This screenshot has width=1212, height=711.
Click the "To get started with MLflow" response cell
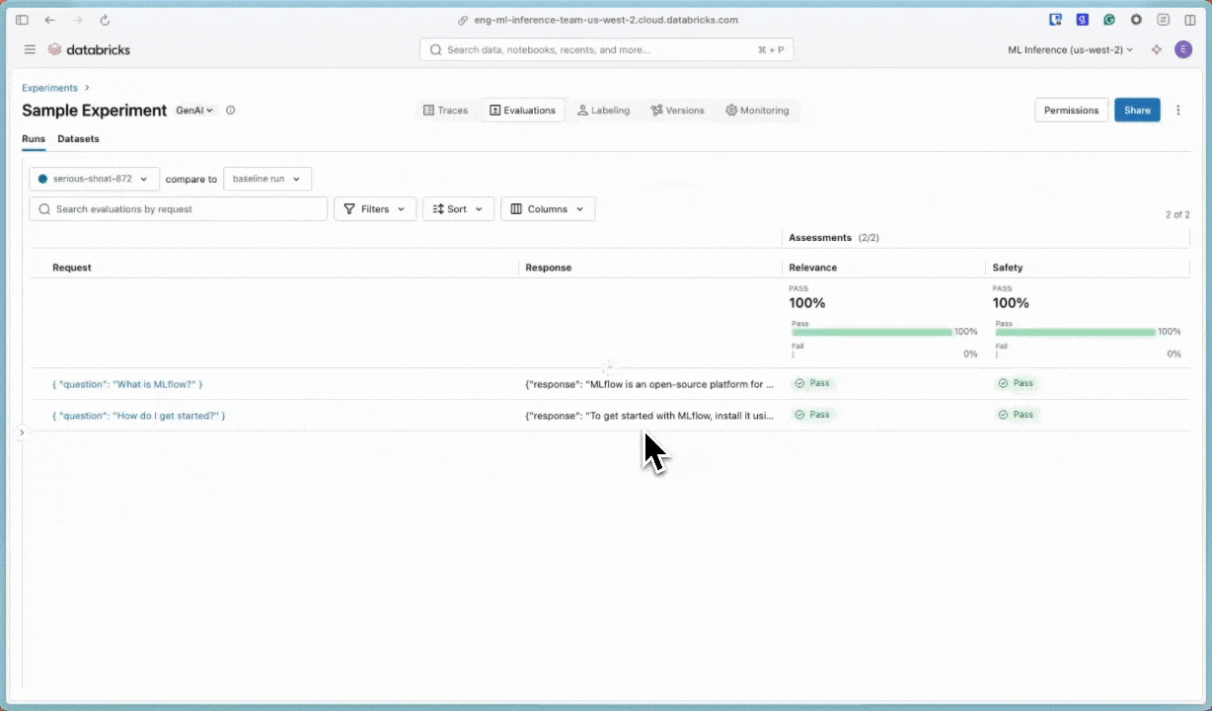click(649, 416)
